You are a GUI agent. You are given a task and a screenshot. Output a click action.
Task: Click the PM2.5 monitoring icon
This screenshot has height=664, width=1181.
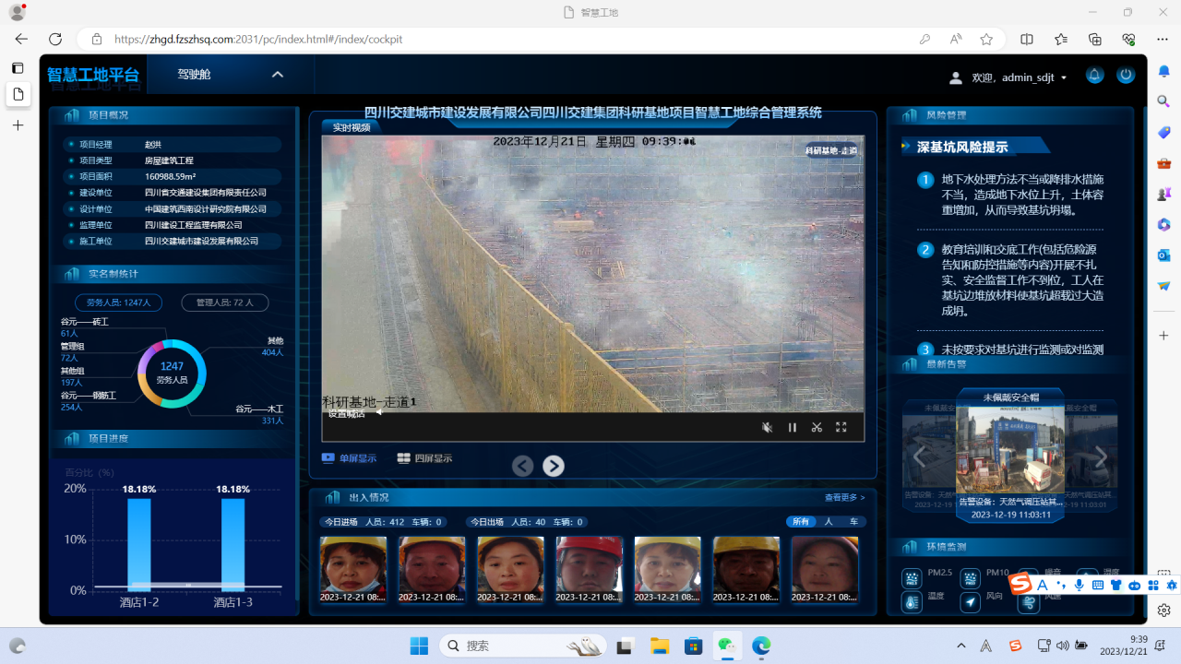pos(912,579)
